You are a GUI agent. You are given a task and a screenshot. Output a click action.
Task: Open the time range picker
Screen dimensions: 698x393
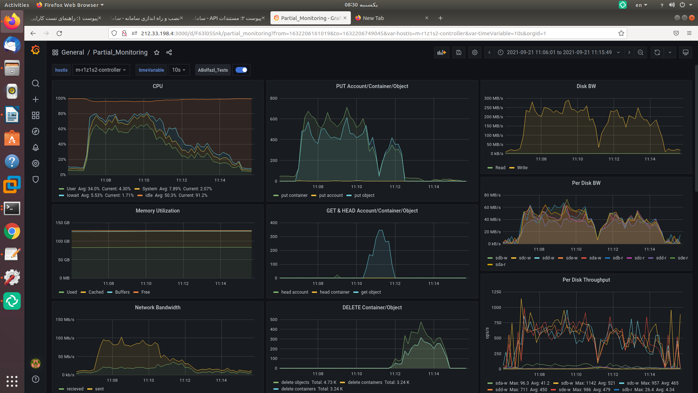click(x=559, y=52)
